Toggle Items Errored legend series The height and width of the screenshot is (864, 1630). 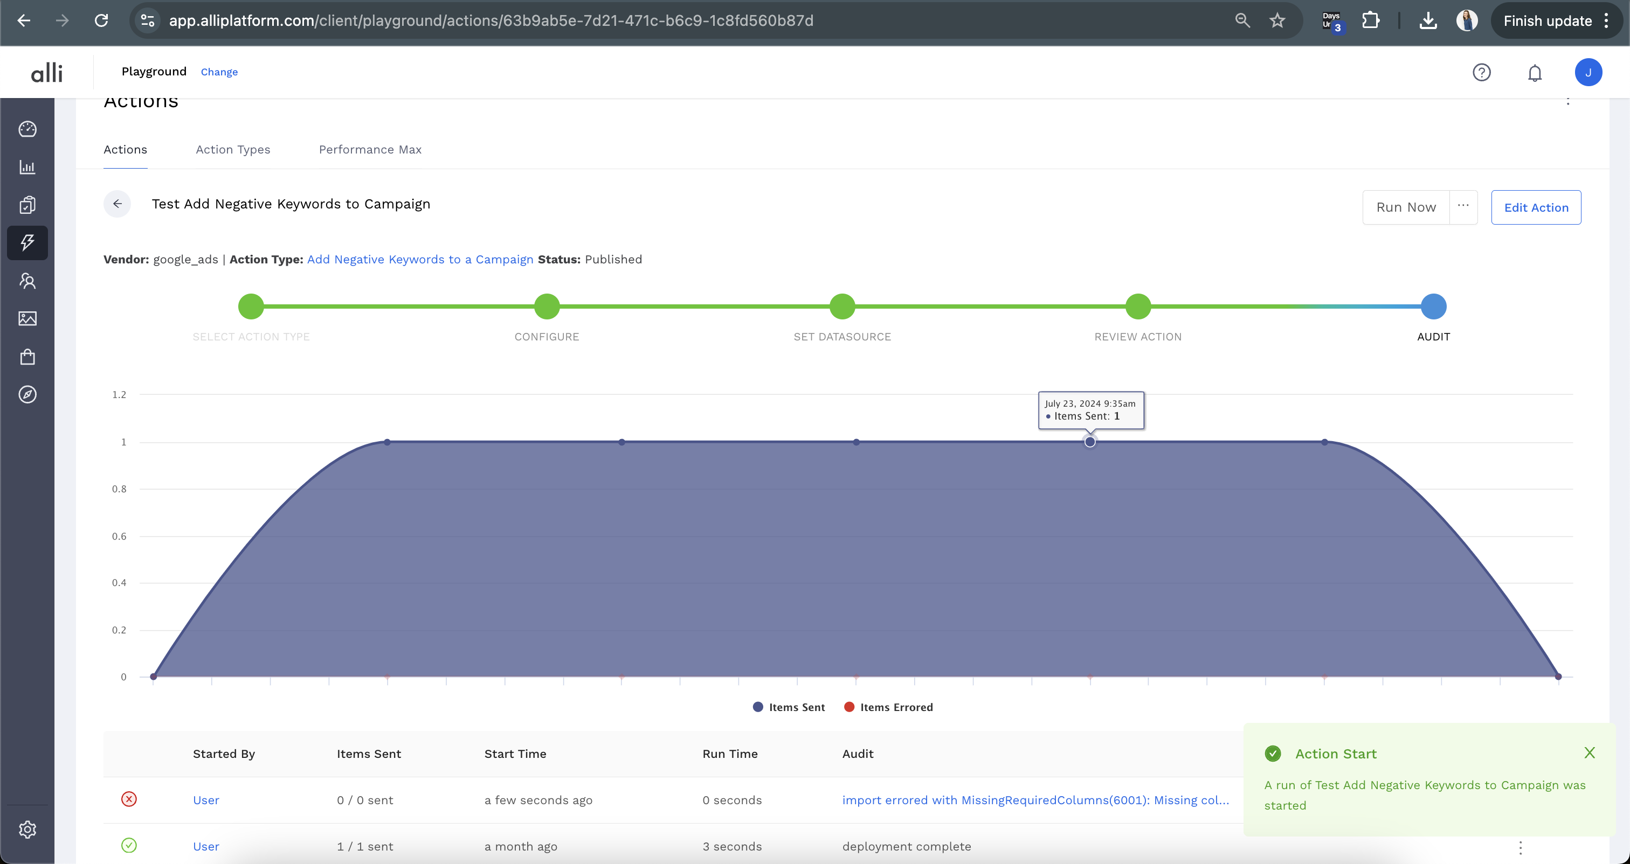(888, 707)
